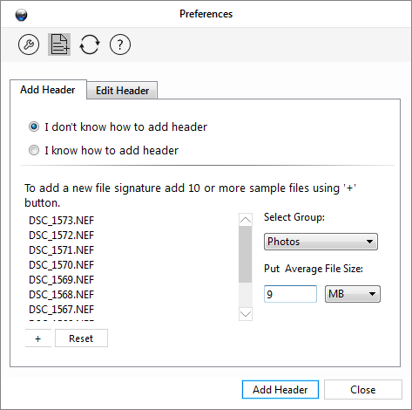Click the file list scrollbar thumb
The image size is (412, 410).
246,255
